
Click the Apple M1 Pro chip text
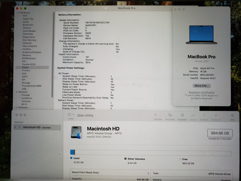[x=207, y=68]
